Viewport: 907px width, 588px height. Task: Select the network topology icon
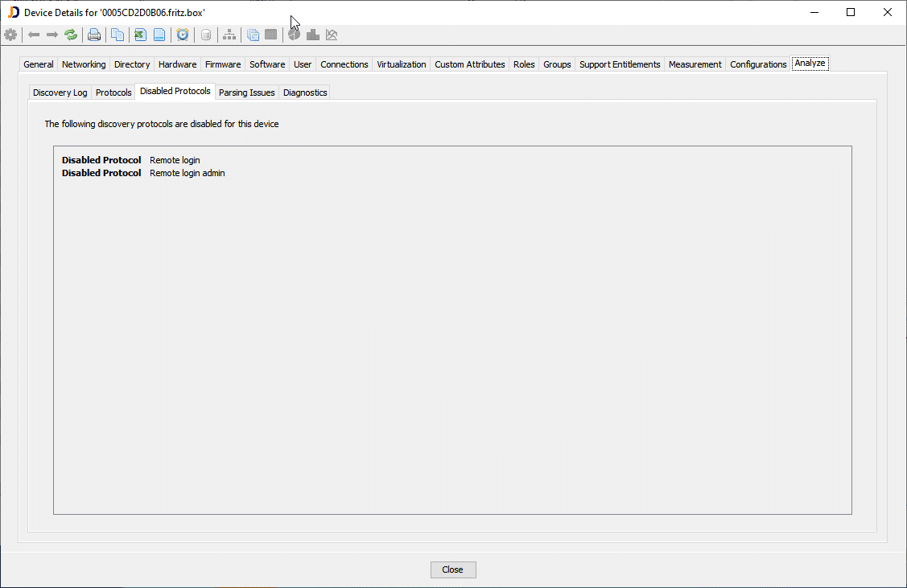pos(229,35)
